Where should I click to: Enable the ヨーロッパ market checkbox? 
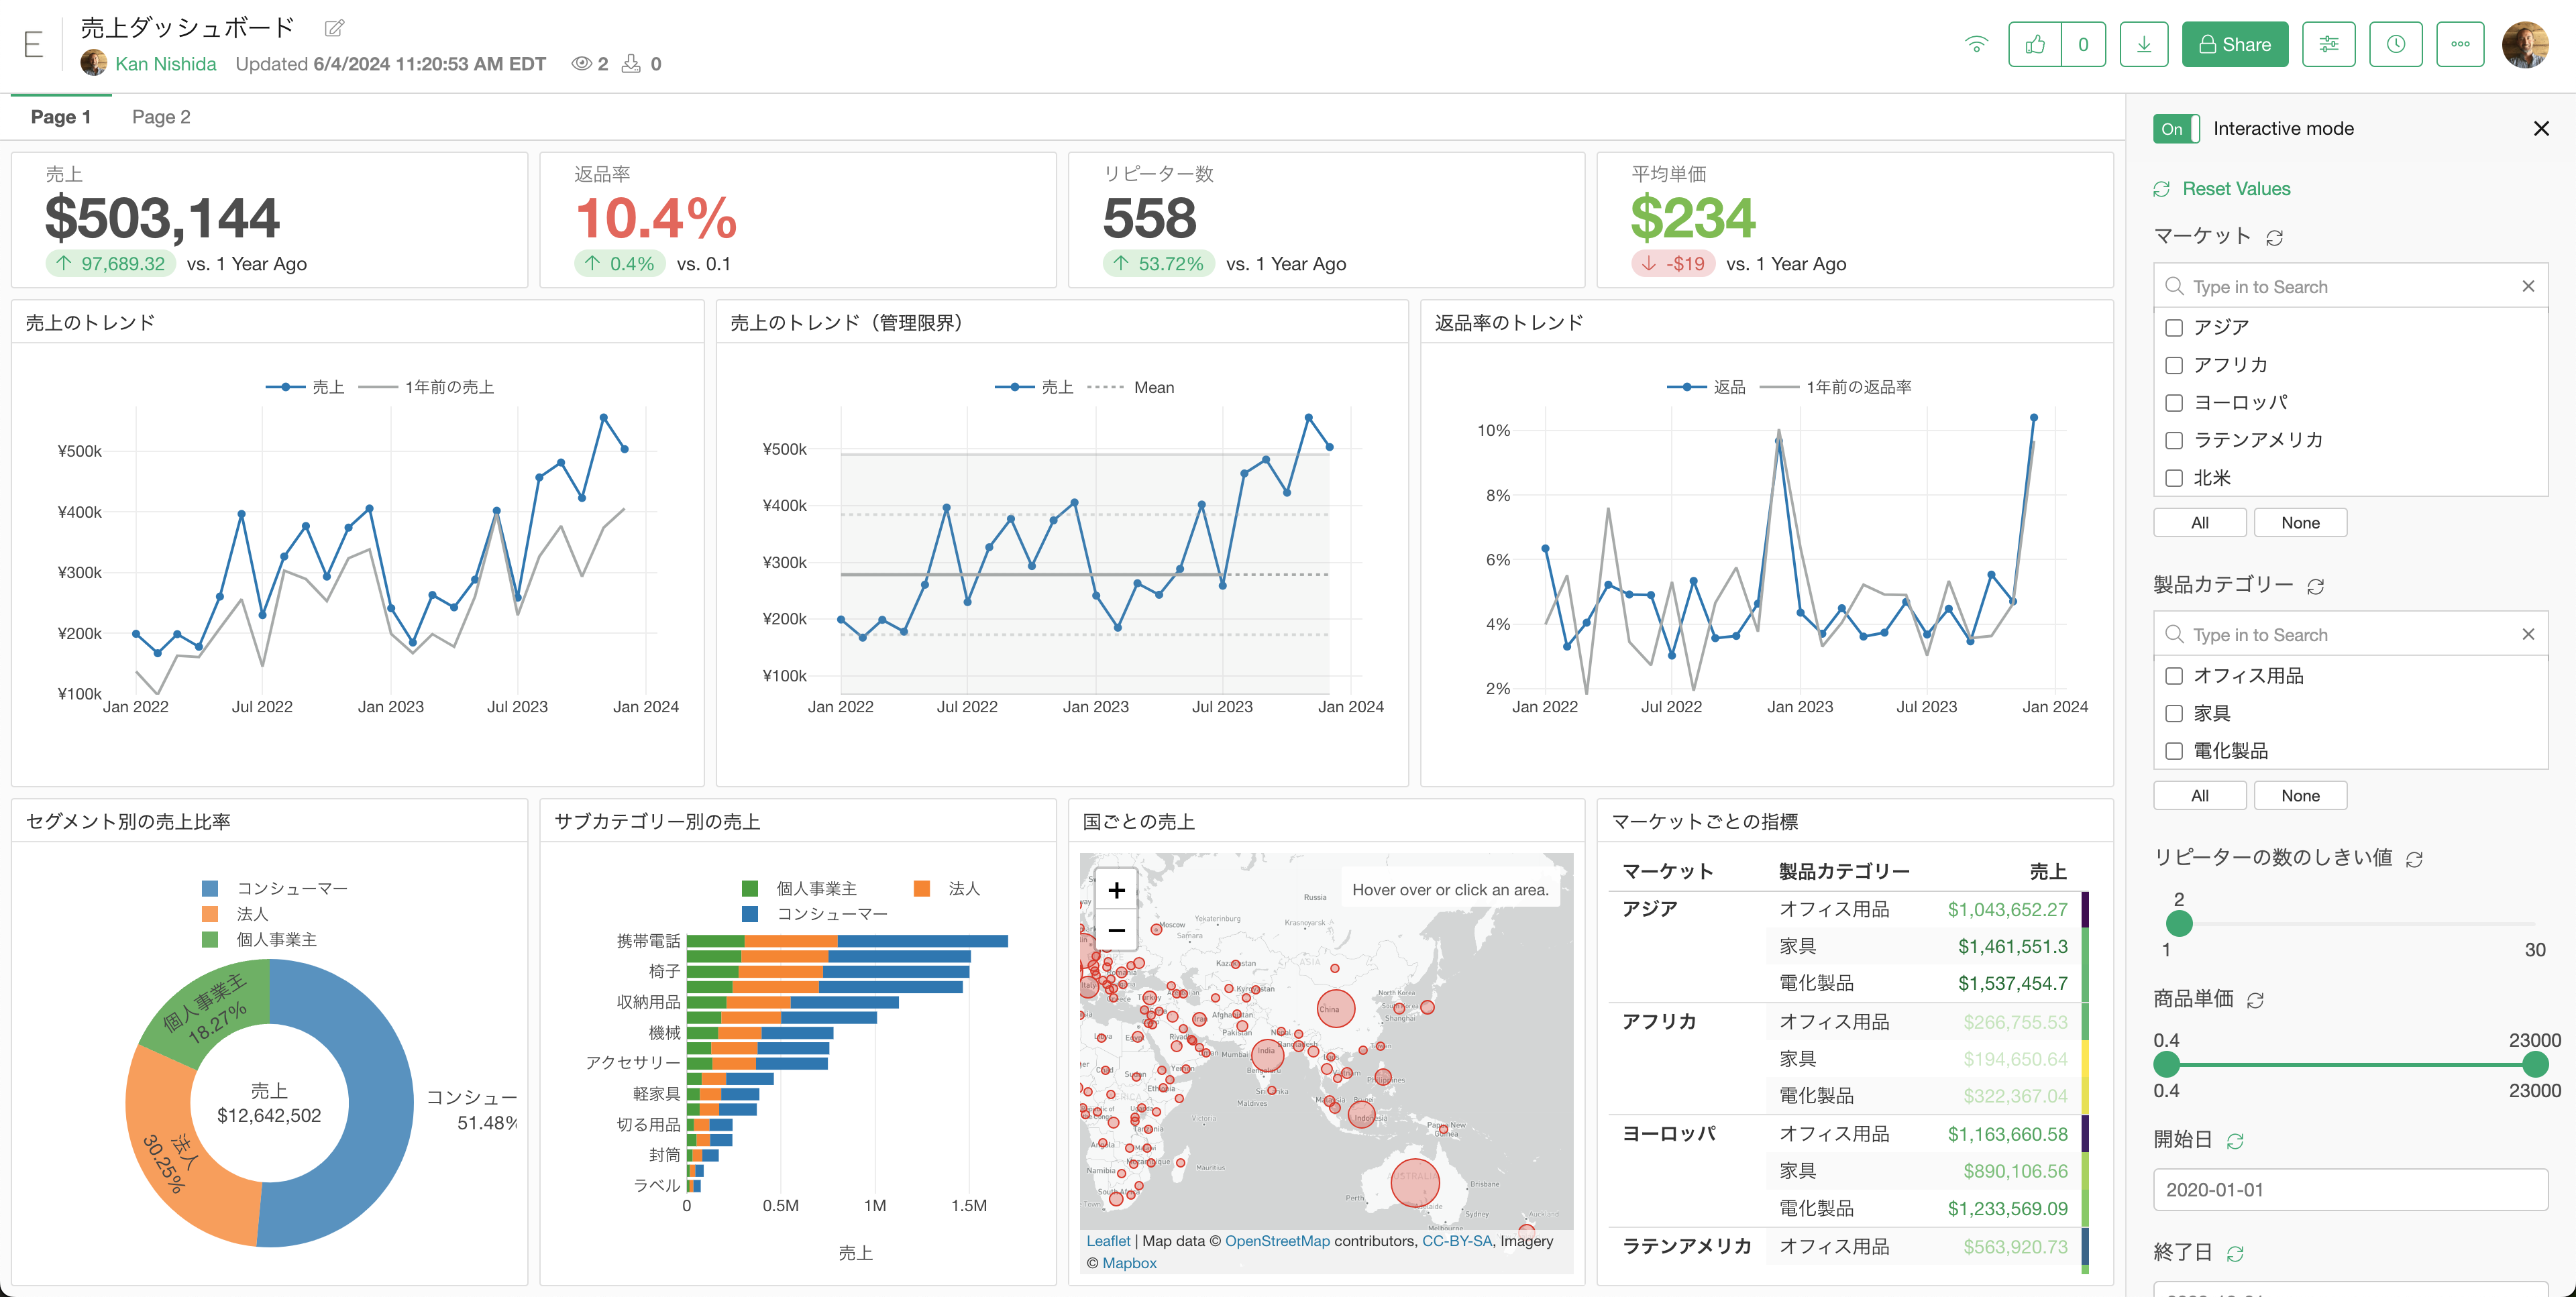(2174, 403)
